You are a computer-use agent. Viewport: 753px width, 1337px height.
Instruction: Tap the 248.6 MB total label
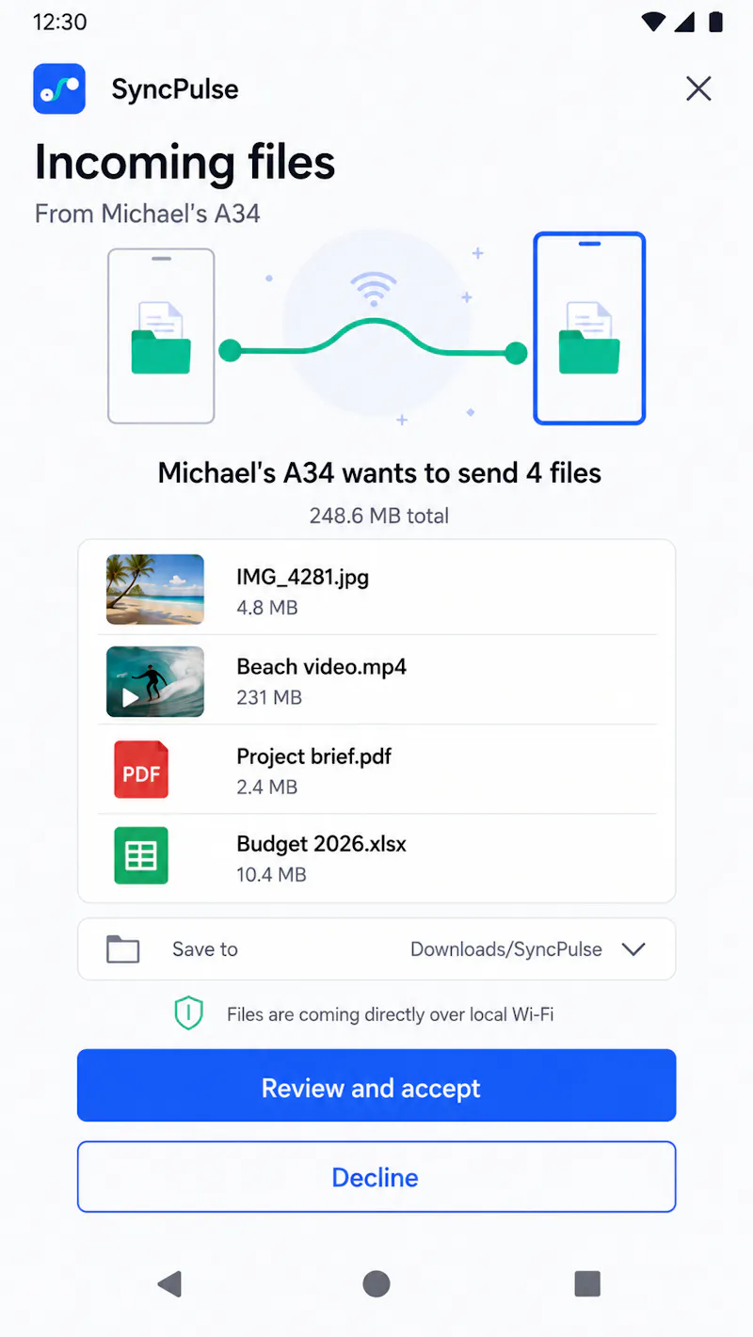click(x=379, y=516)
